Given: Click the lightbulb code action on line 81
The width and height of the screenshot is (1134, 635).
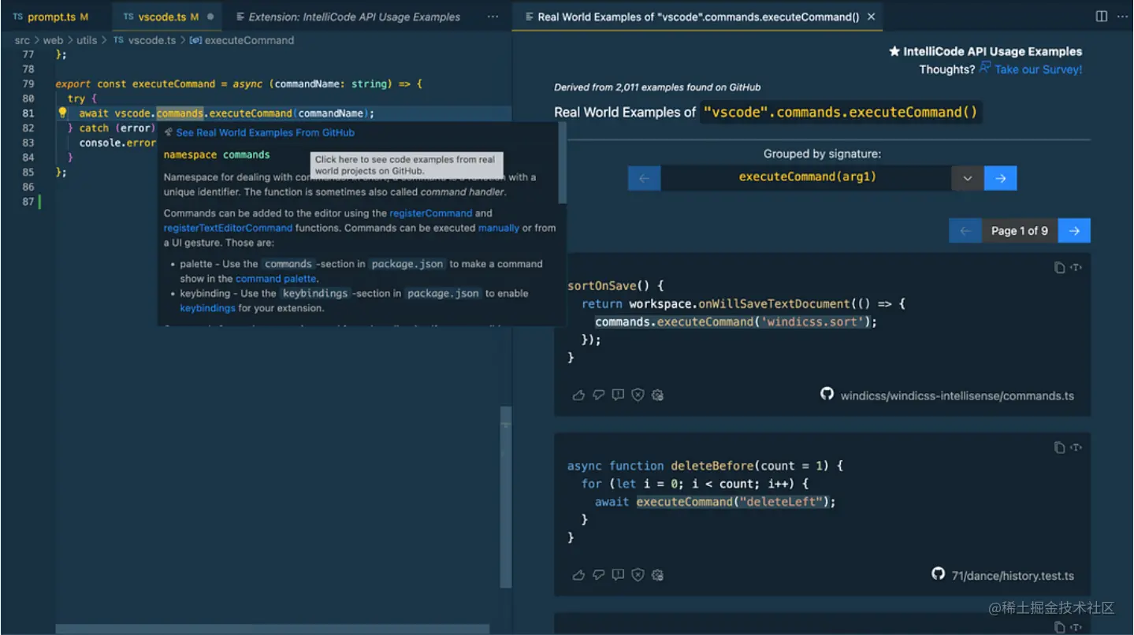Looking at the screenshot, I should coord(63,113).
